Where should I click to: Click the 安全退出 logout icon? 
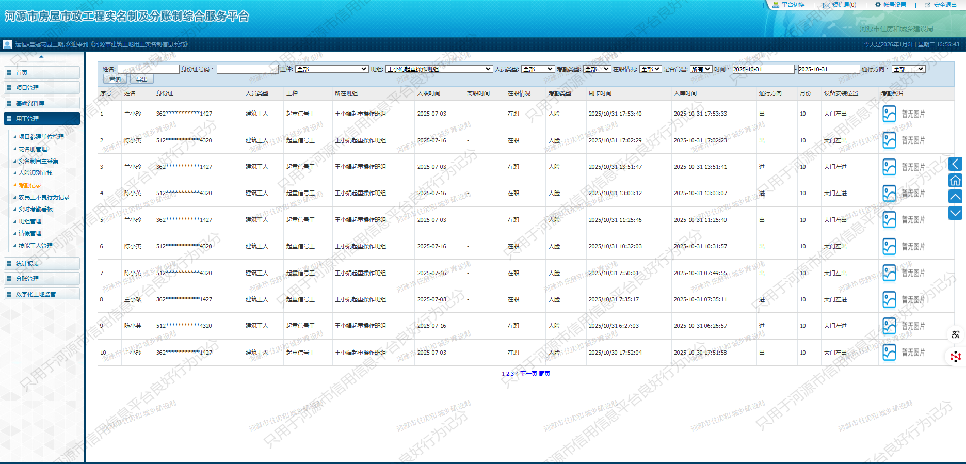927,5
